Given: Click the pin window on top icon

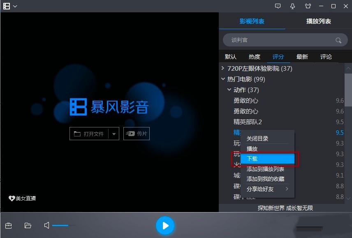Looking at the screenshot, I should [292, 6].
